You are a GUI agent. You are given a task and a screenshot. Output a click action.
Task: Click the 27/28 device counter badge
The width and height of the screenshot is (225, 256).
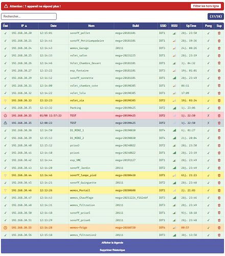(216, 16)
